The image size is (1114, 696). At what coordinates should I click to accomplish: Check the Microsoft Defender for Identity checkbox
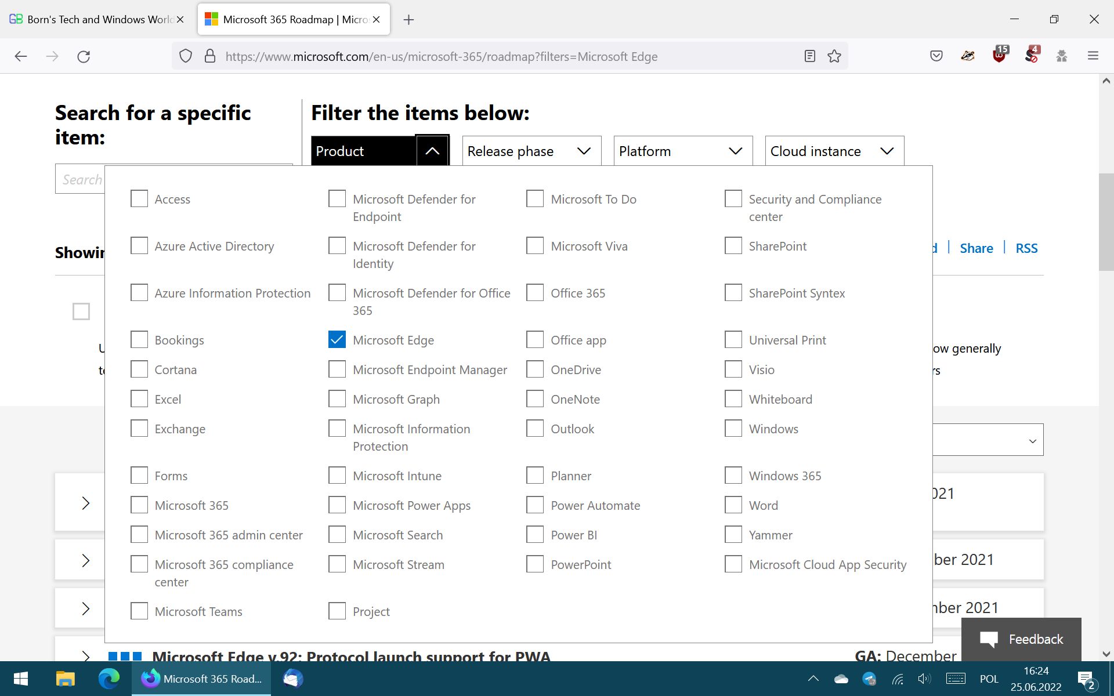[337, 245]
